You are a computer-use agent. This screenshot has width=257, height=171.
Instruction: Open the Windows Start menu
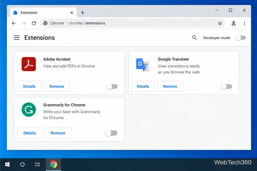click(x=7, y=164)
